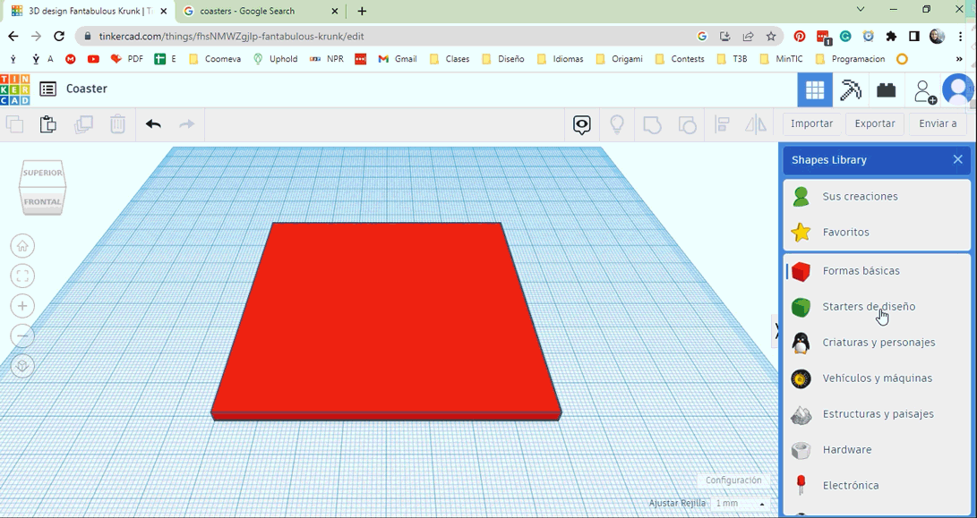Screen dimensions: 977x518
Task: Undo the last action
Action: point(151,124)
